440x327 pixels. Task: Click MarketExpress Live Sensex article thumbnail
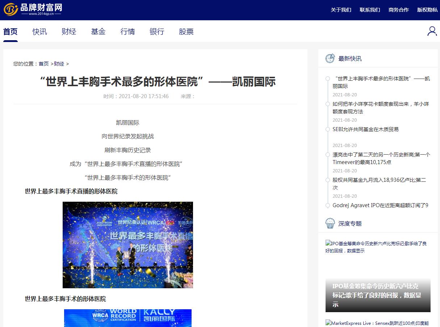[x=378, y=323]
